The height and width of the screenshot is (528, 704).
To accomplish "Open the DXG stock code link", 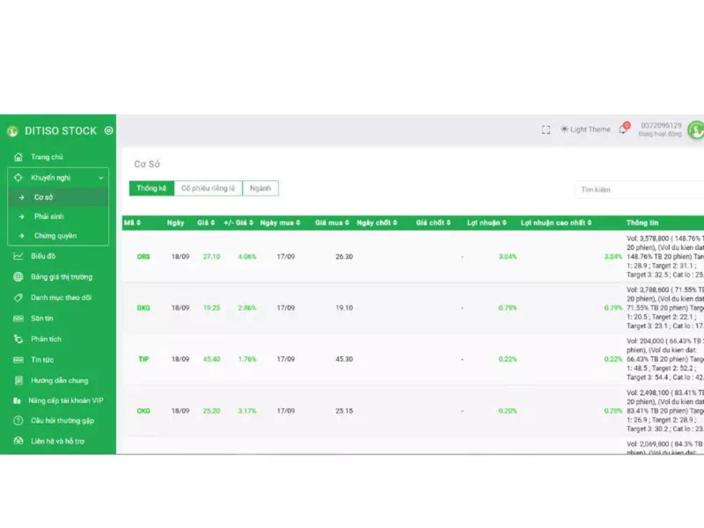I will pyautogui.click(x=144, y=308).
